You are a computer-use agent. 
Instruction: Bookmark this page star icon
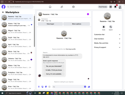[x=114, y=2]
